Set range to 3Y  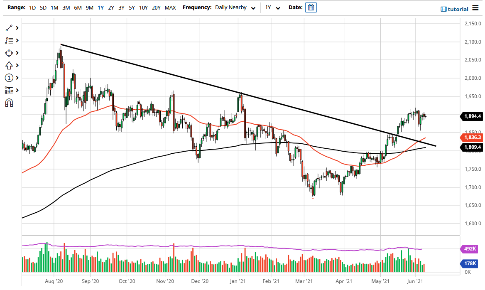(x=121, y=8)
